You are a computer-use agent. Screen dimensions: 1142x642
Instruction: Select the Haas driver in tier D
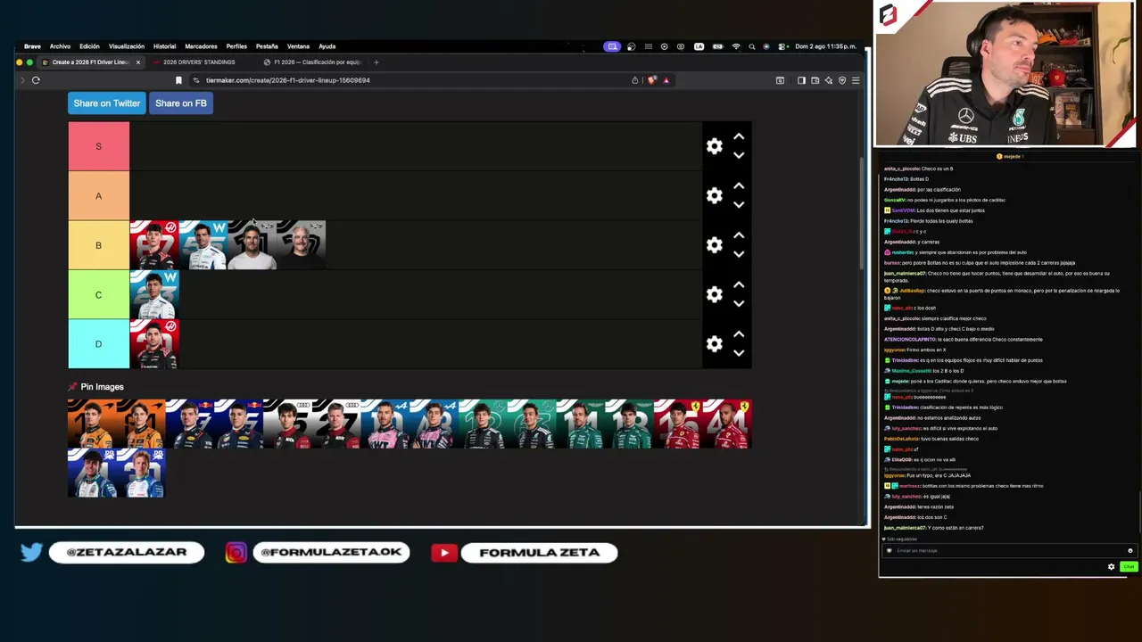pyautogui.click(x=154, y=344)
